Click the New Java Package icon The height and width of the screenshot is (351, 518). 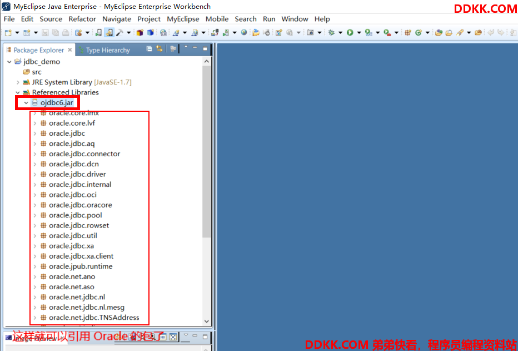[x=407, y=32]
